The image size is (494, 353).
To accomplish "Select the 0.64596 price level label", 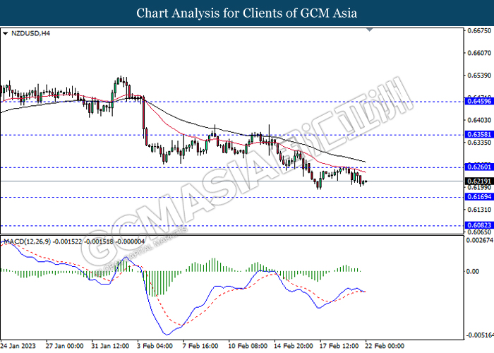I will 479,101.
